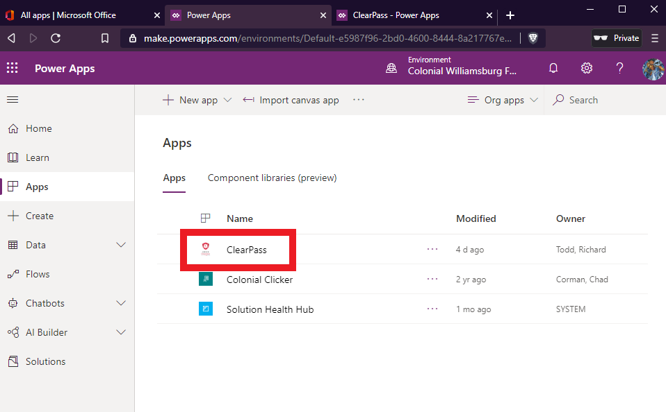The image size is (666, 412).
Task: Click the Chatbots robot icon
Action: (x=13, y=303)
